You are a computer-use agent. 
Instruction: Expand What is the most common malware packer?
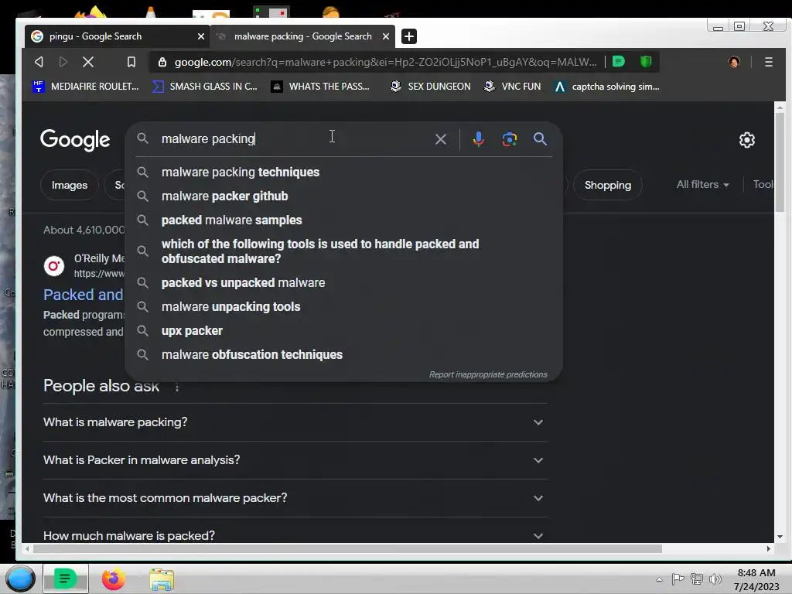click(x=295, y=498)
